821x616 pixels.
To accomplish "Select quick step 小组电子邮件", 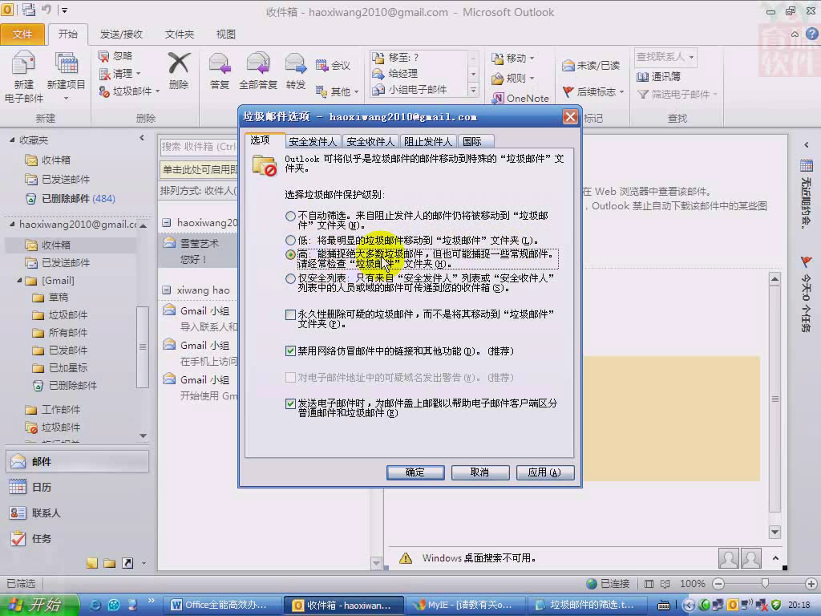I will point(417,90).
